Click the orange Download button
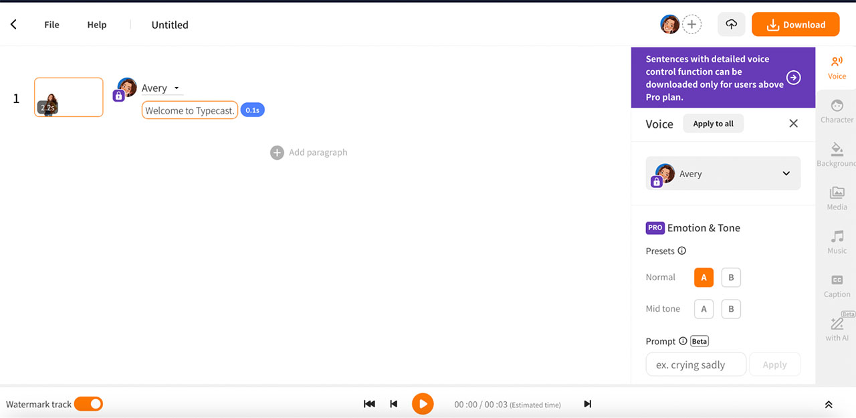Viewport: 856px width, 418px height. (795, 24)
